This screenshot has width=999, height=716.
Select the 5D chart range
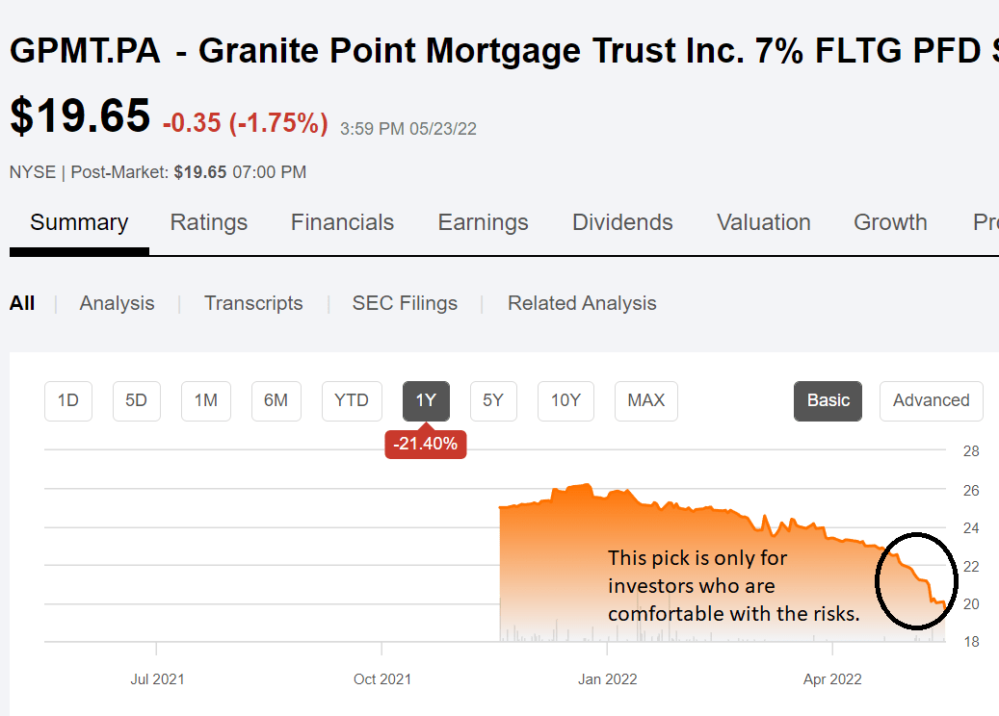point(137,401)
